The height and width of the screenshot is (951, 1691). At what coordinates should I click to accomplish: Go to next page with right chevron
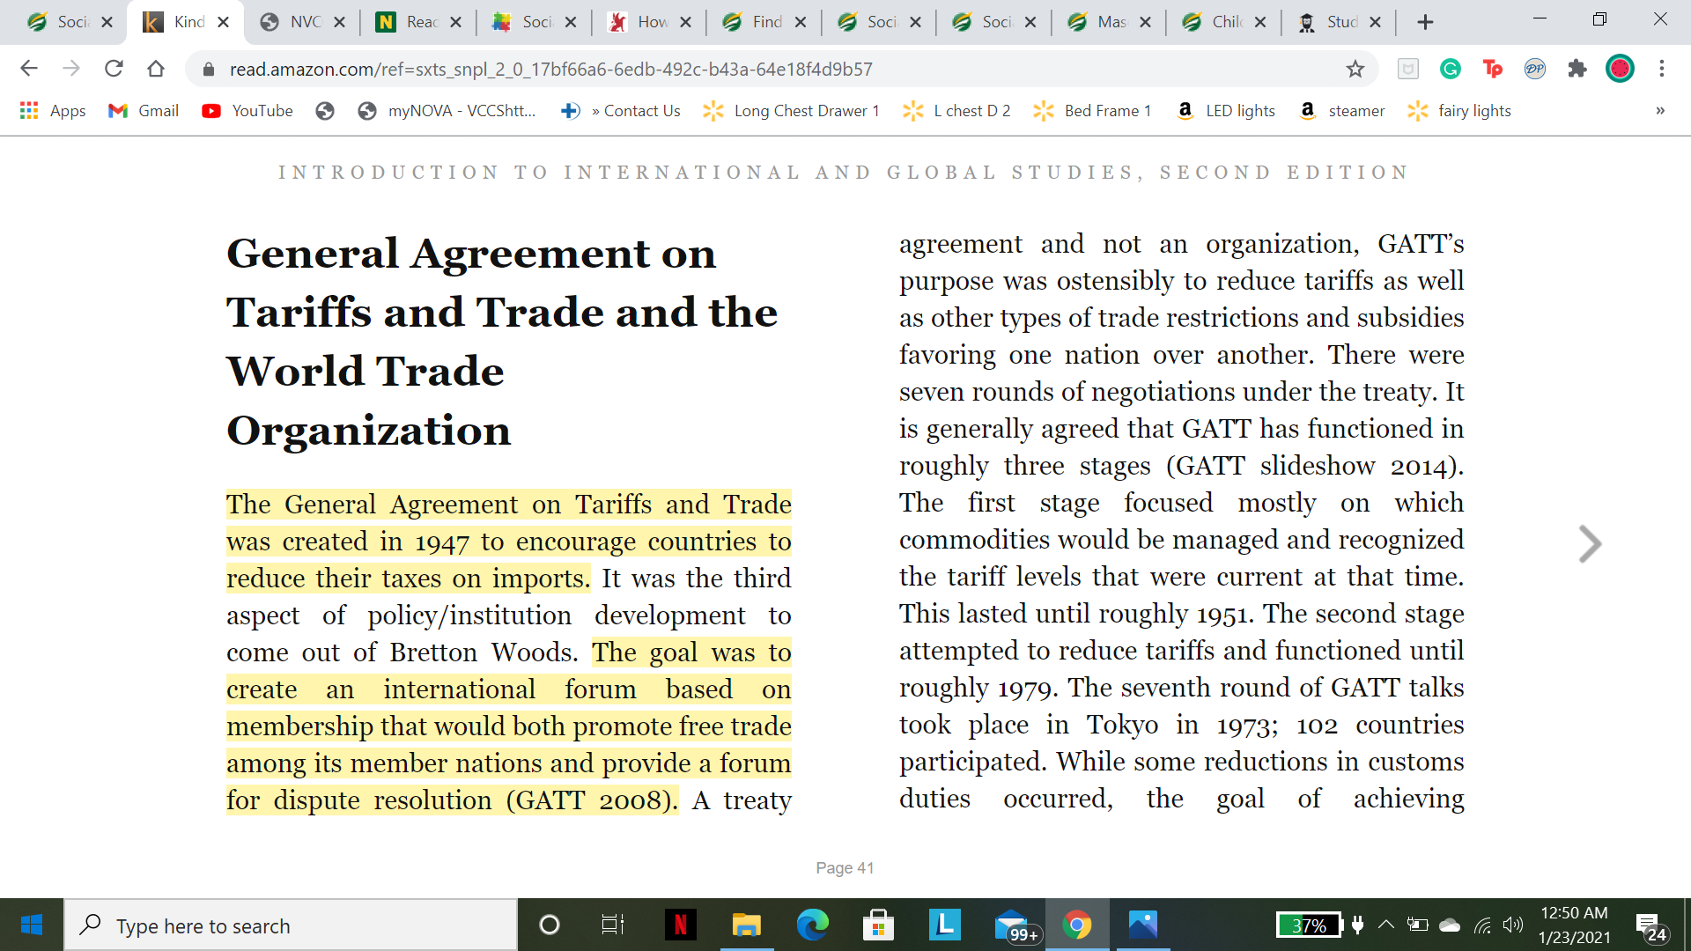click(1589, 543)
